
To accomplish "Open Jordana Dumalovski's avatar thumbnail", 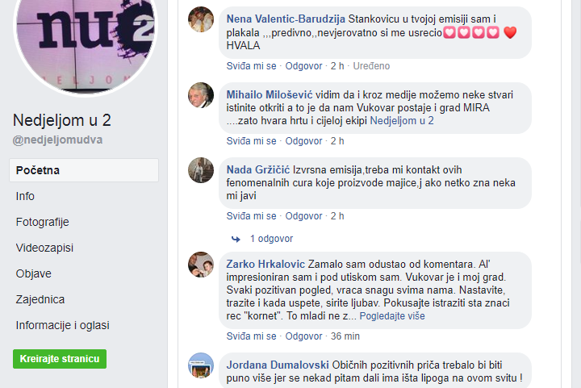I will pyautogui.click(x=201, y=365).
